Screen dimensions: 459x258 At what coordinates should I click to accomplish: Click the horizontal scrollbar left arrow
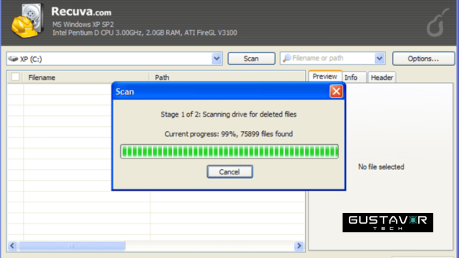[x=12, y=246]
